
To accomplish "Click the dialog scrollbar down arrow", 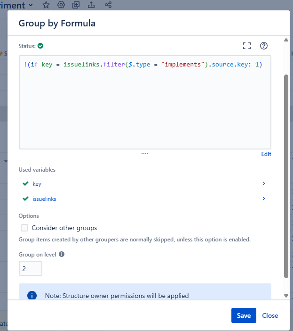I will click(286, 296).
